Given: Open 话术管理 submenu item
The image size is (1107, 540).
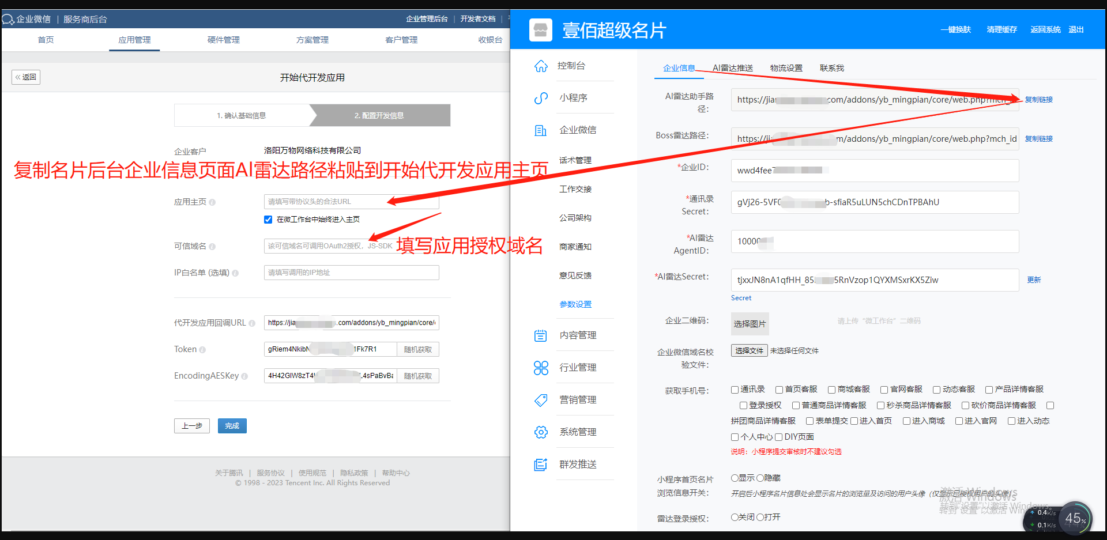Looking at the screenshot, I should (575, 160).
